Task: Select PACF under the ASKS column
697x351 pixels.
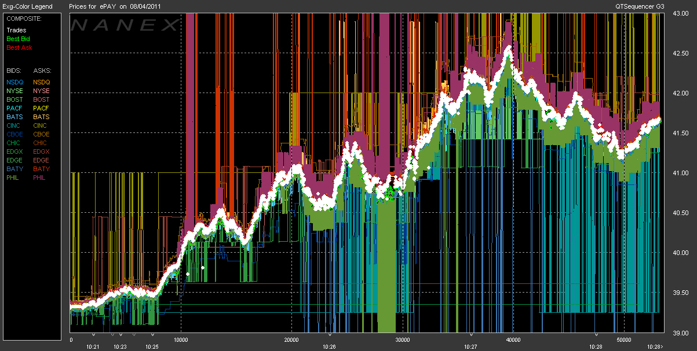Action: (42, 108)
